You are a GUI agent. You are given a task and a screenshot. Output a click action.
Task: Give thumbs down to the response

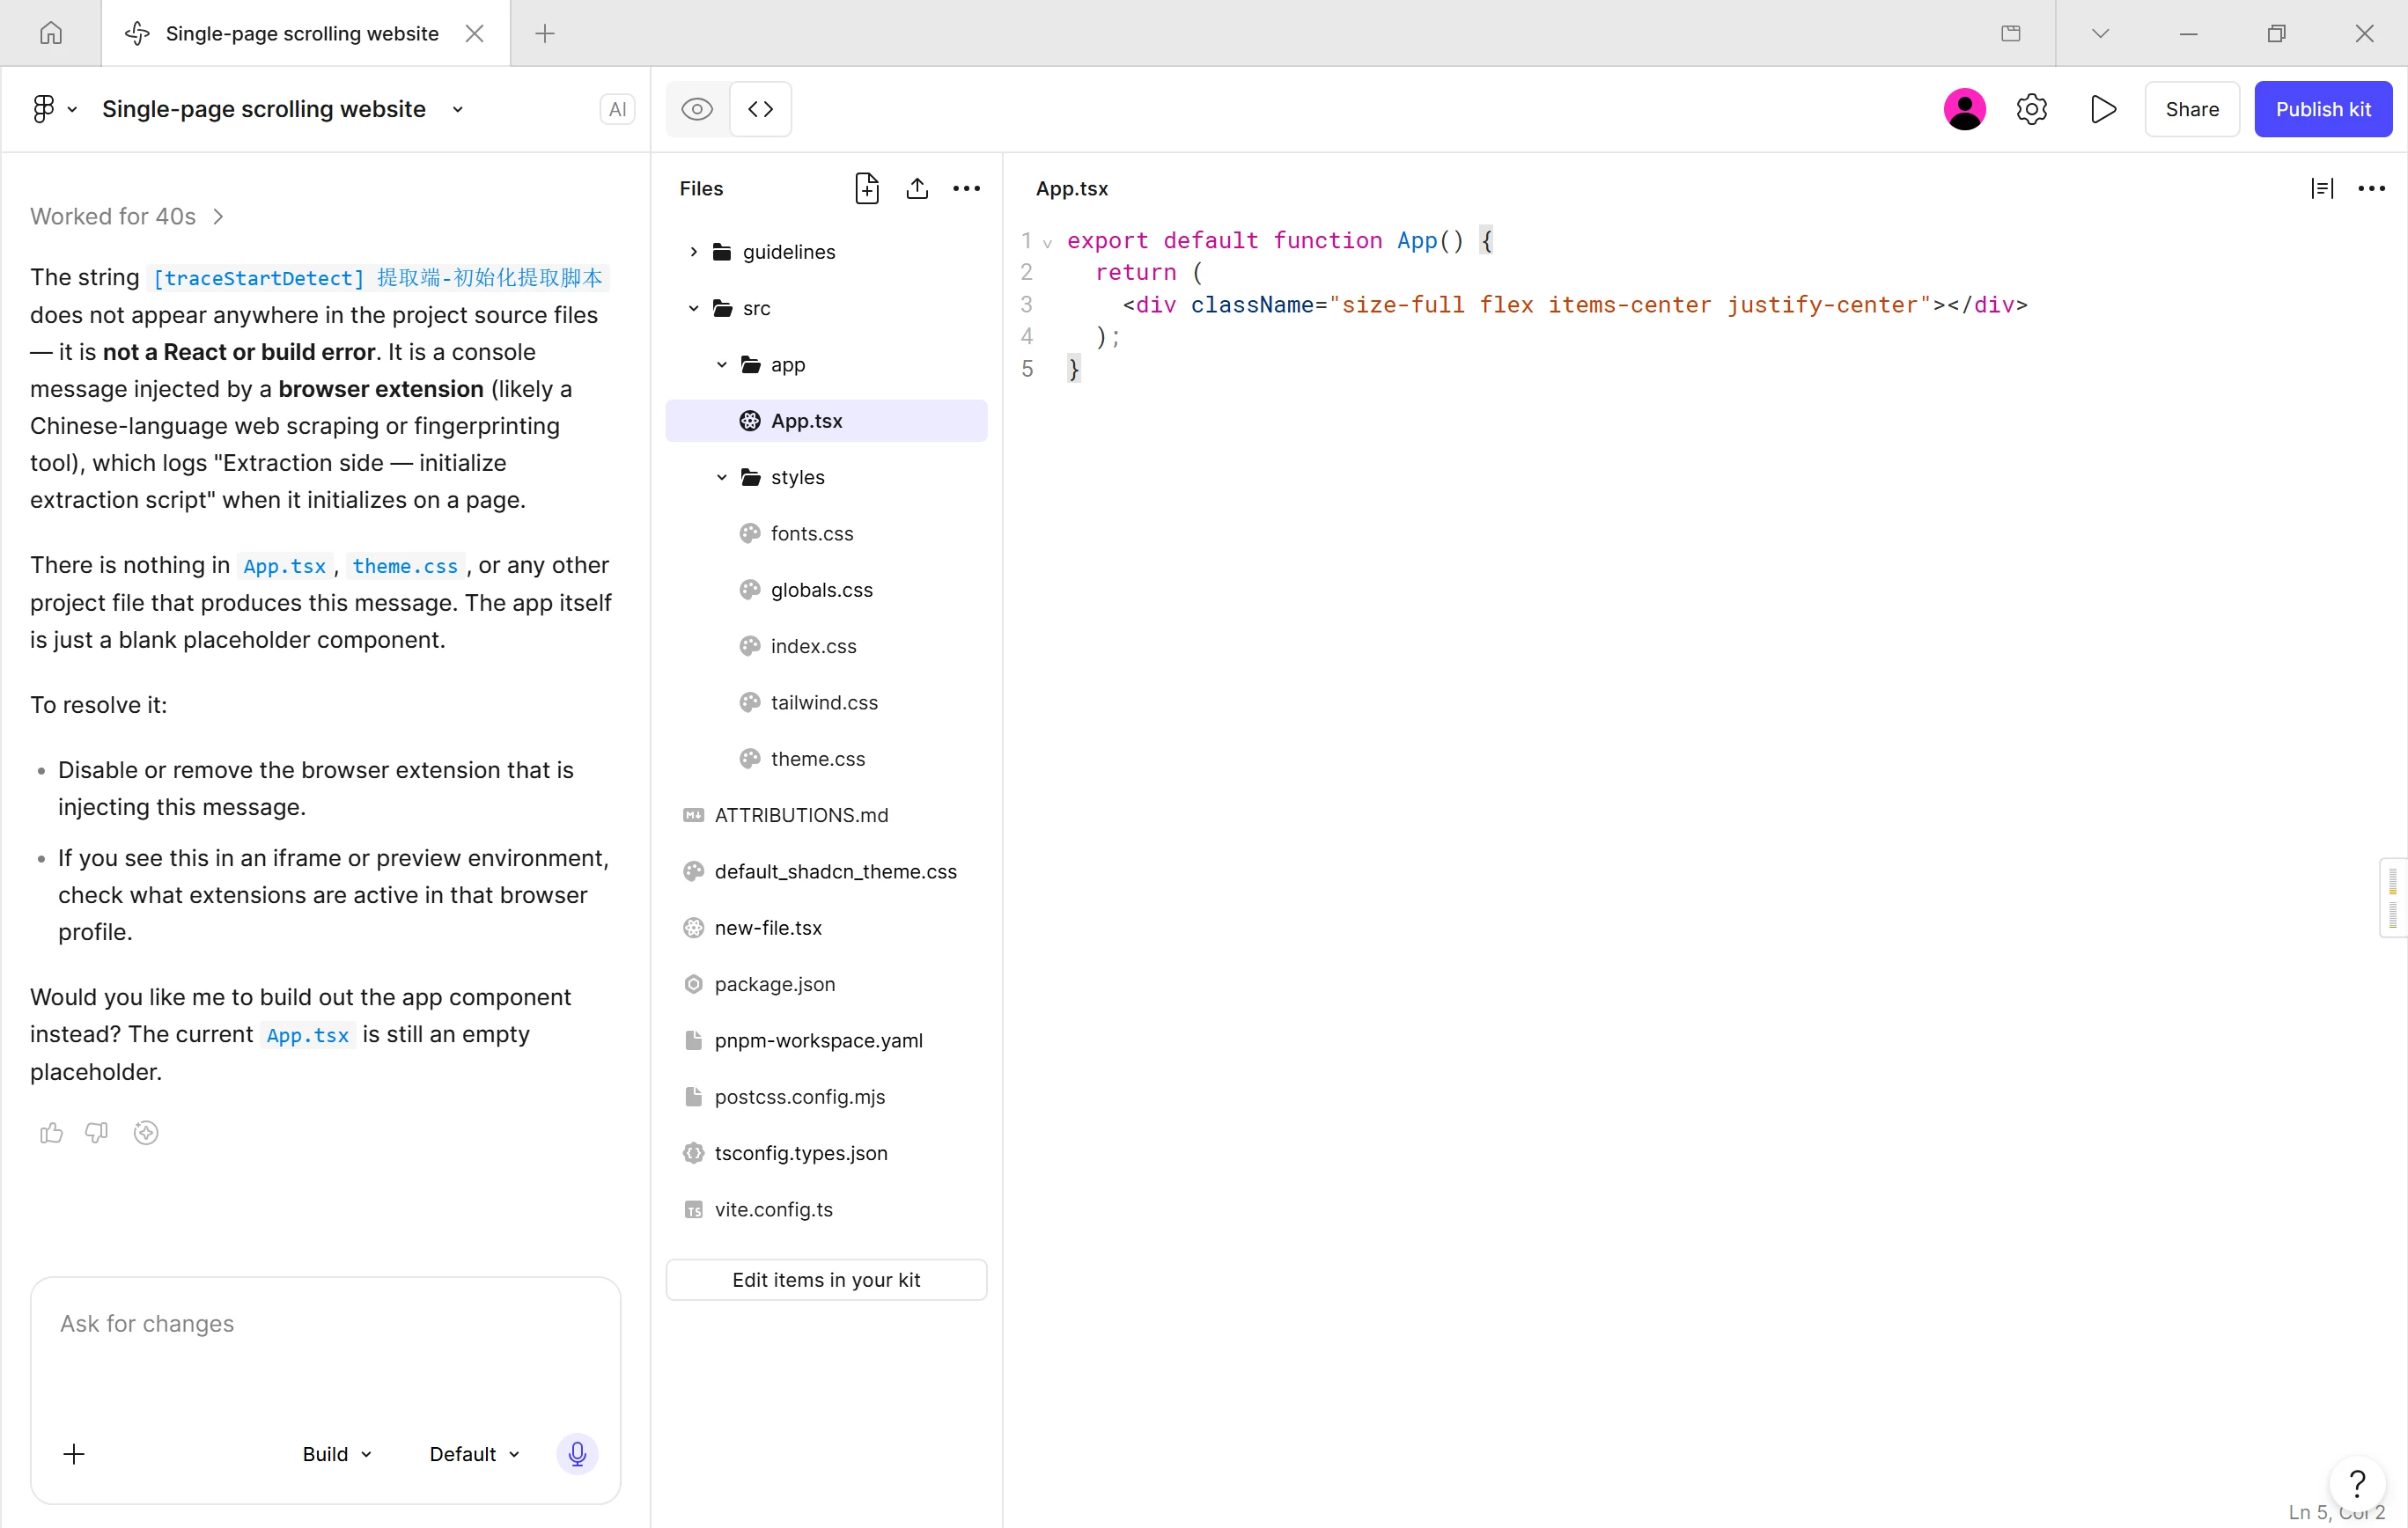[97, 1133]
